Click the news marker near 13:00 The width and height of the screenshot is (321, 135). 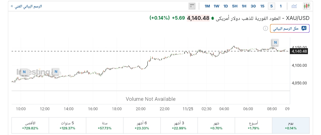point(56,72)
